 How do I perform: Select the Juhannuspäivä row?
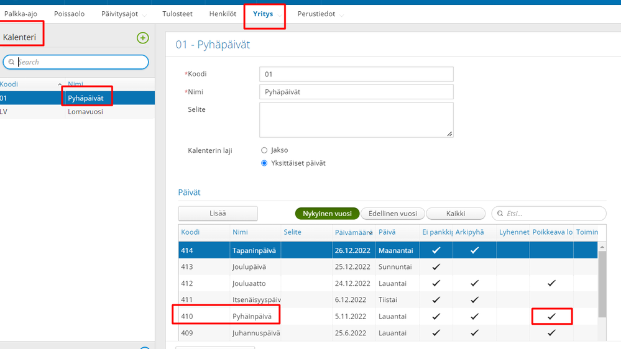(x=388, y=333)
